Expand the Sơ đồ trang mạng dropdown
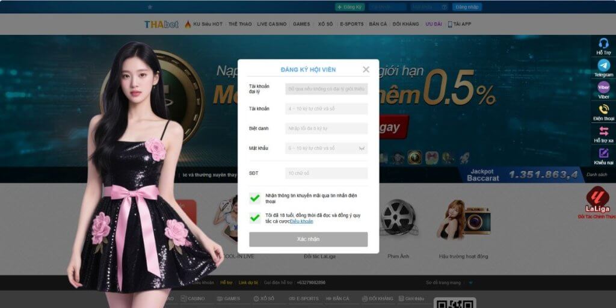 click(x=471, y=282)
